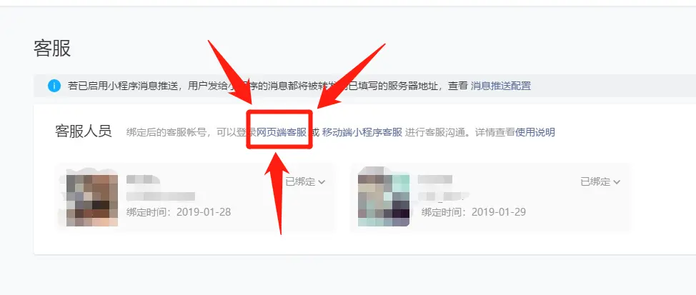Expand chevron beside 已绑定 on 2019-01-28 card
The height and width of the screenshot is (295, 696).
click(322, 182)
